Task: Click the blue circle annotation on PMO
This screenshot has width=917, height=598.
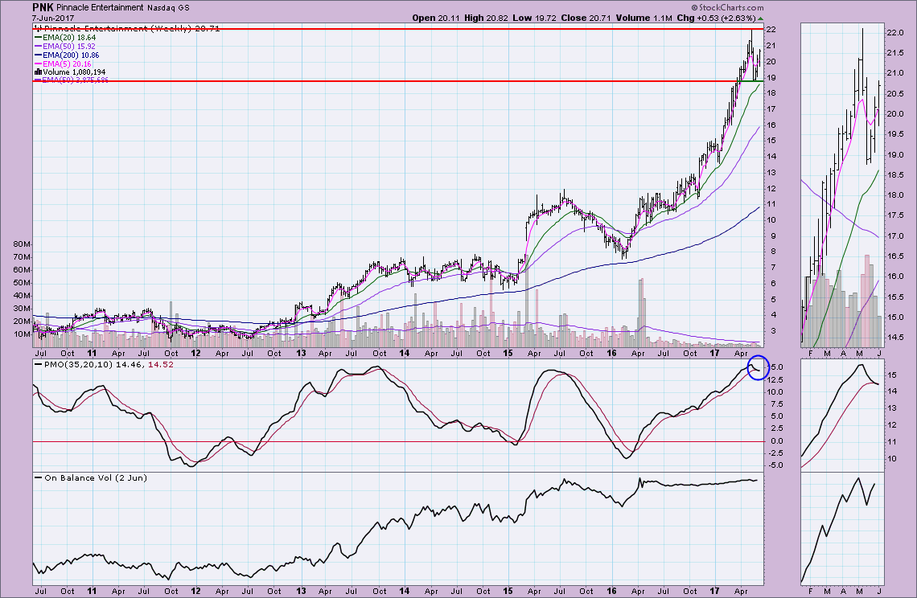Action: point(756,368)
